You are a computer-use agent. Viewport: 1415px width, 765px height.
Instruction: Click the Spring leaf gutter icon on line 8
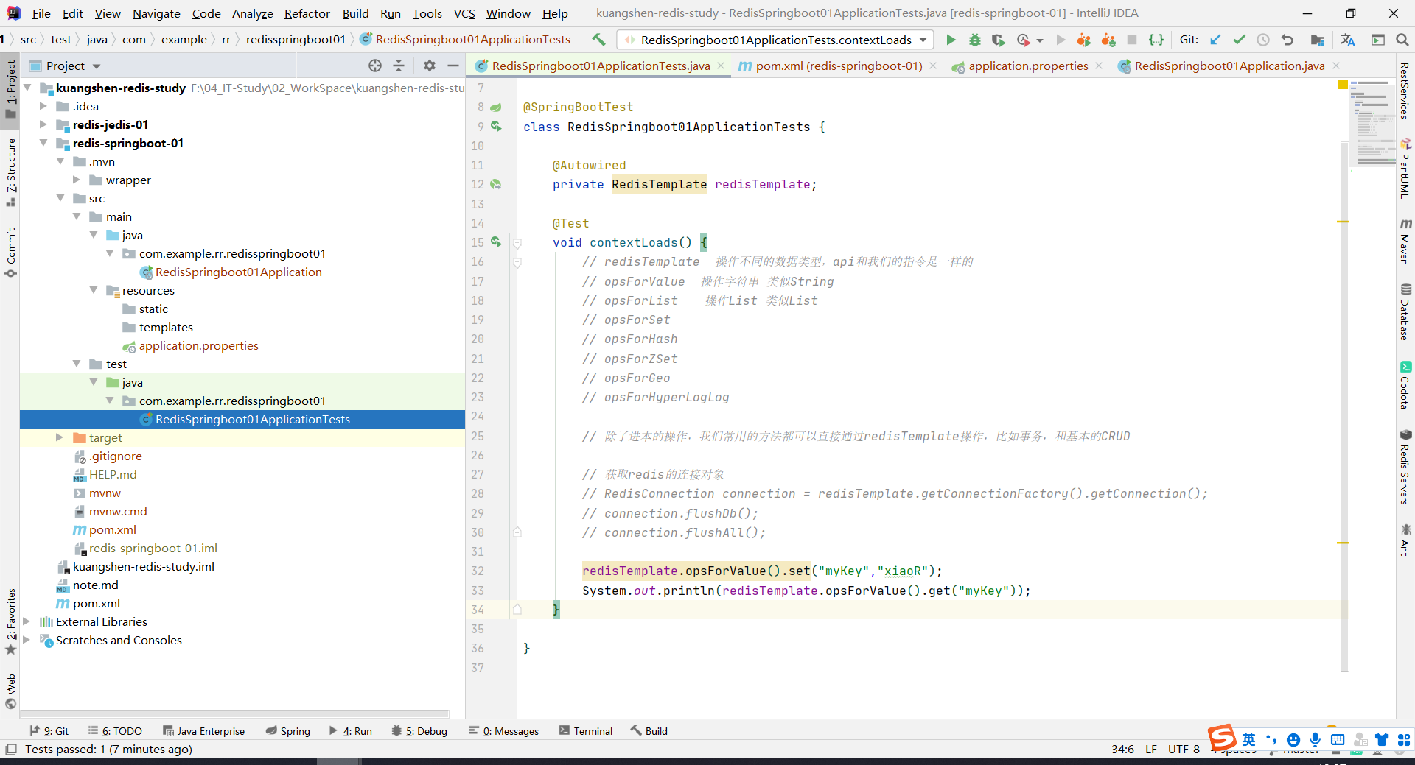click(x=496, y=107)
